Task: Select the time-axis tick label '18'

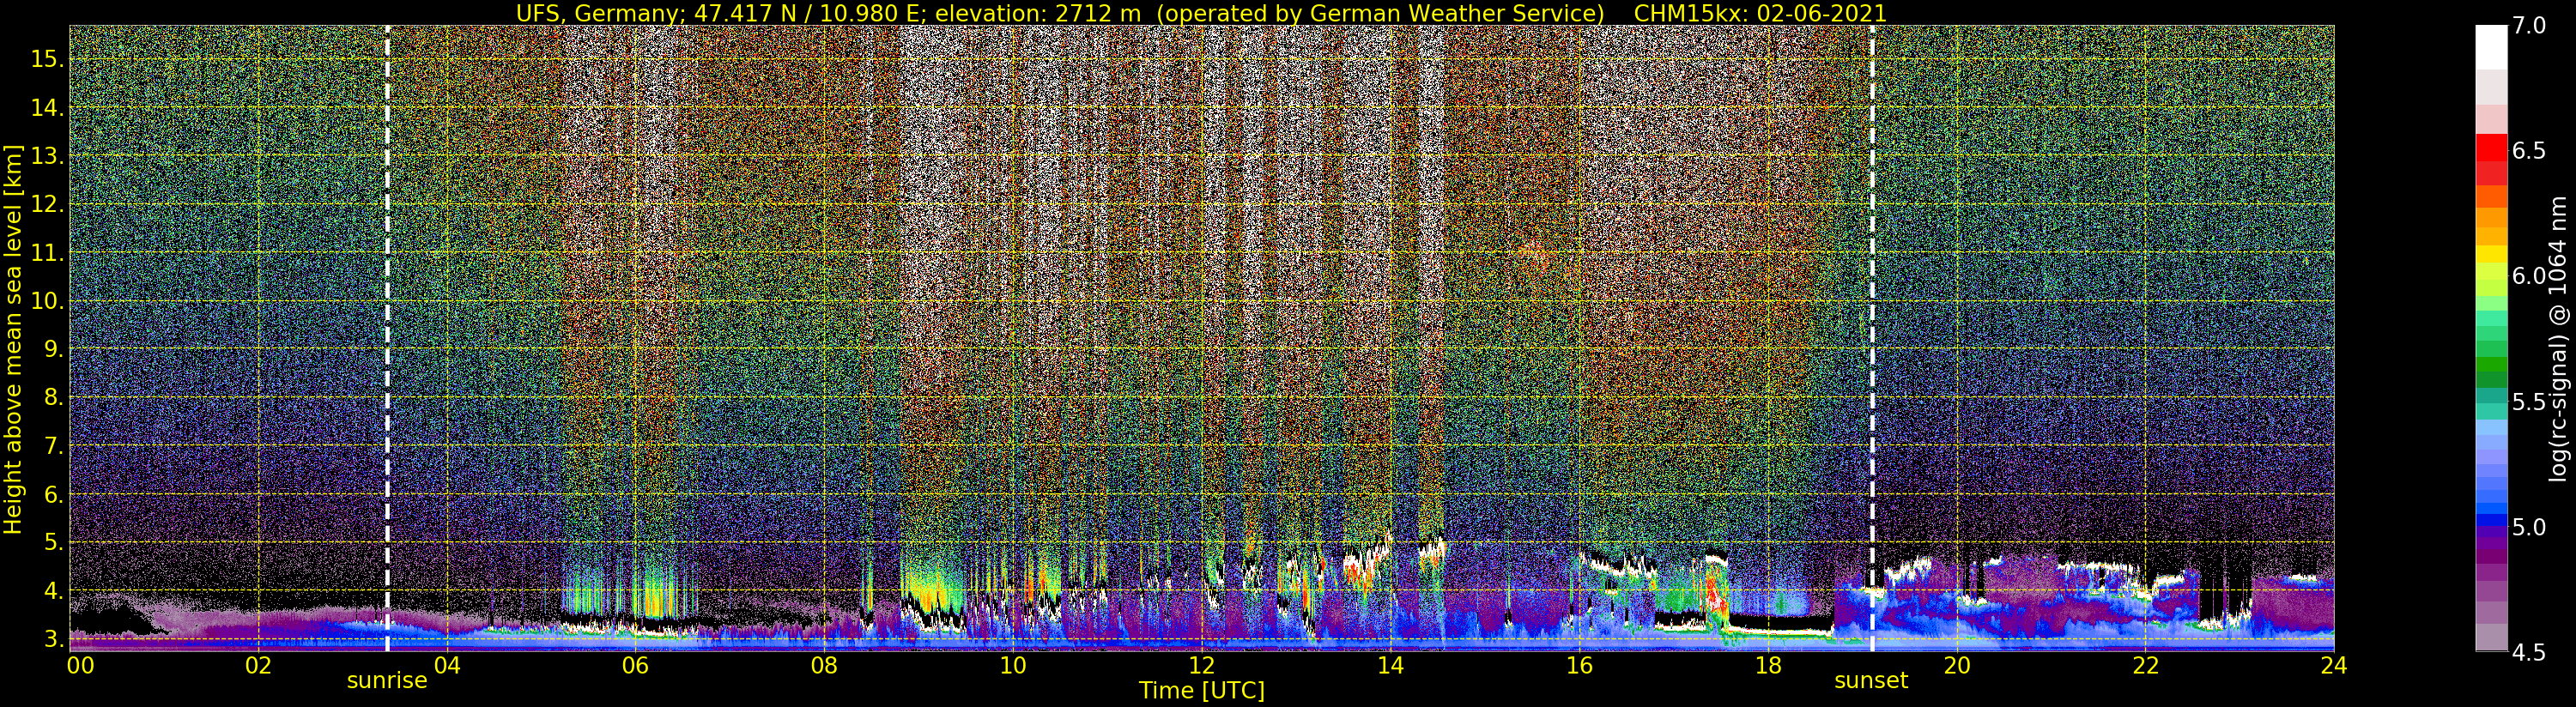Action: pyautogui.click(x=1768, y=666)
